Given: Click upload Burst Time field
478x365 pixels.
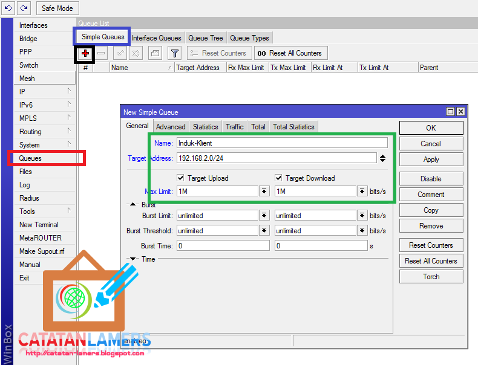Looking at the screenshot, I should coord(223,246).
